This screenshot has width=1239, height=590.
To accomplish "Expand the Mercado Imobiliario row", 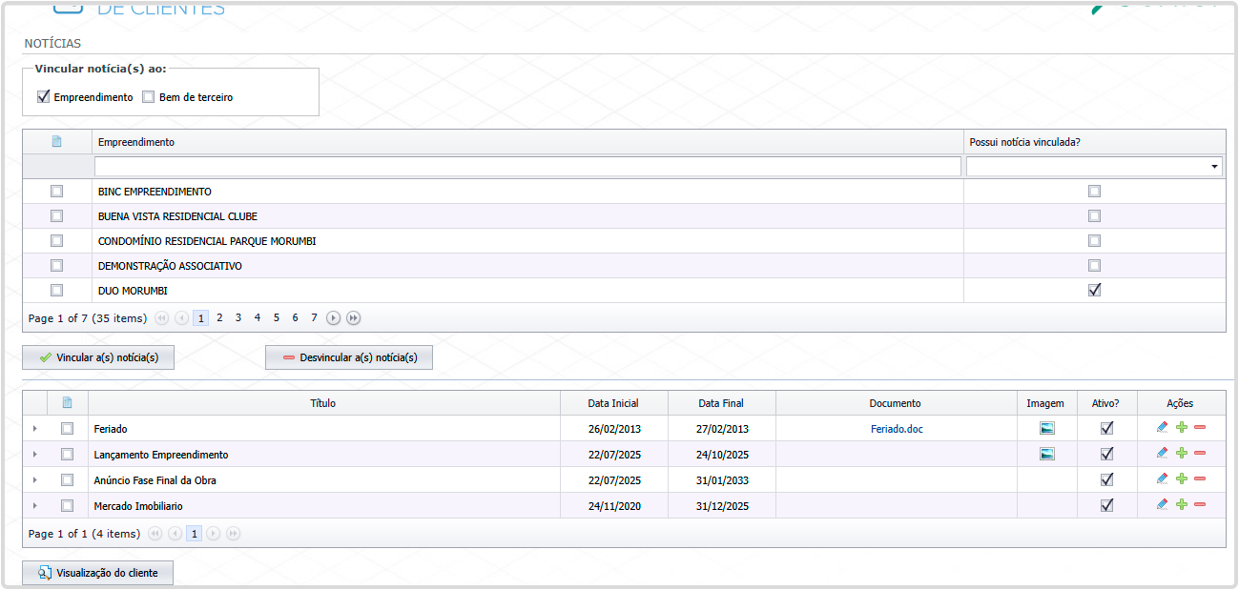I will 34,506.
